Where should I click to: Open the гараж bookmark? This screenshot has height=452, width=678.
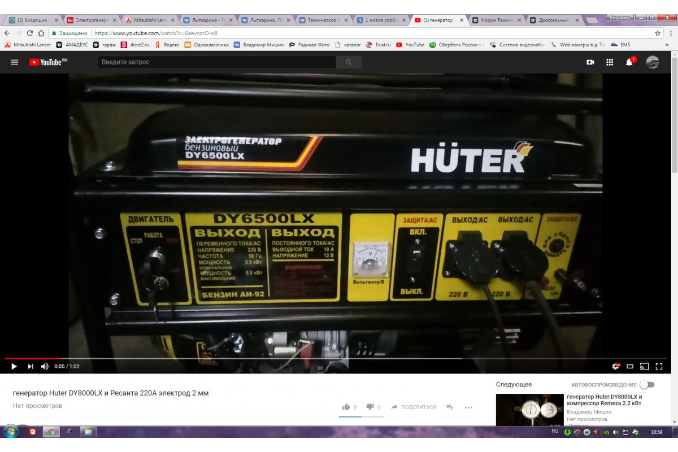105,45
